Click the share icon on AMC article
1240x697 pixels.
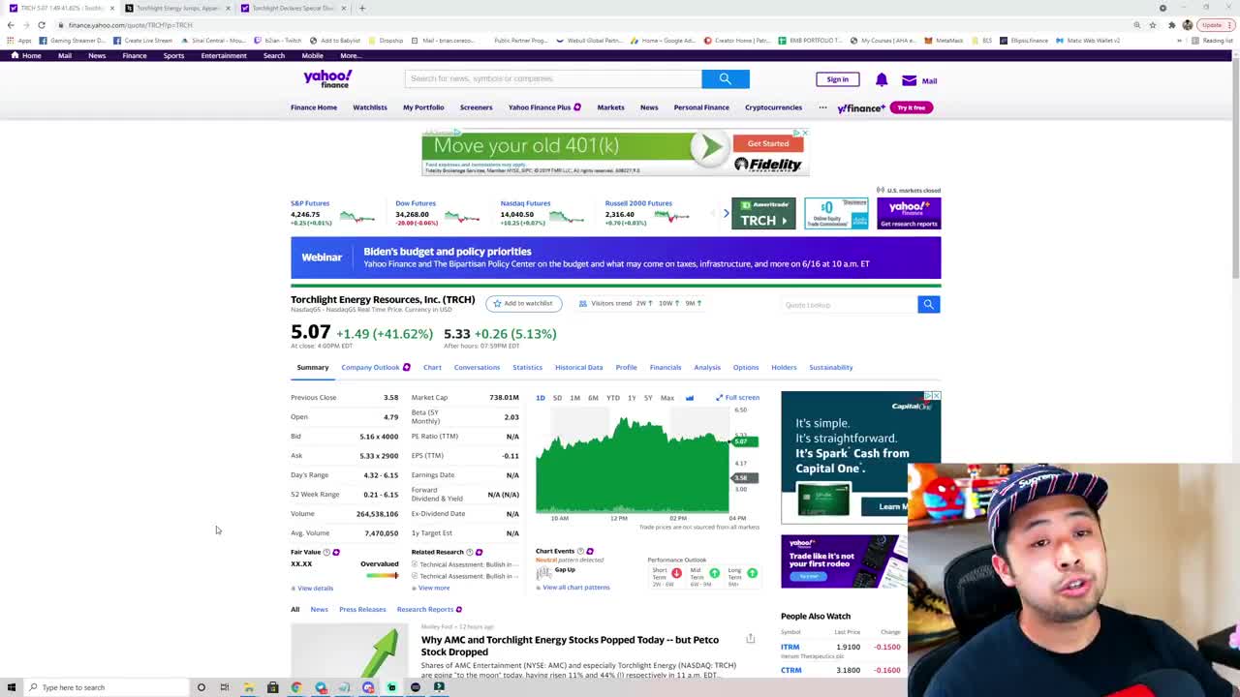click(x=750, y=638)
